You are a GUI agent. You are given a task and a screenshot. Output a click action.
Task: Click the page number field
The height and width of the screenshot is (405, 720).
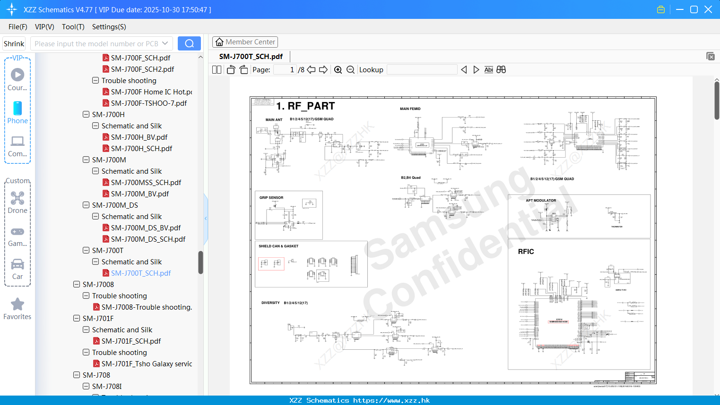tap(285, 70)
